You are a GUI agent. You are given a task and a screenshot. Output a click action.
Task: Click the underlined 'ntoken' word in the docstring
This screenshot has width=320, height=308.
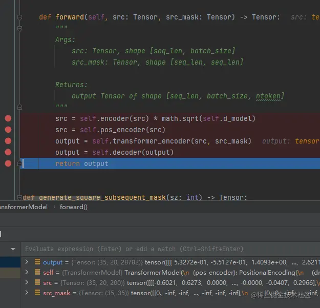(x=268, y=96)
